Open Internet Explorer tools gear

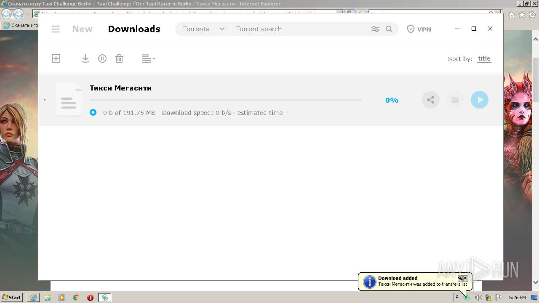click(x=532, y=15)
